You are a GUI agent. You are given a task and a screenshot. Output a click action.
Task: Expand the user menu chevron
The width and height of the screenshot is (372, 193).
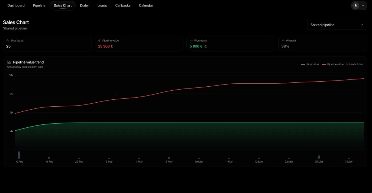pos(363,6)
